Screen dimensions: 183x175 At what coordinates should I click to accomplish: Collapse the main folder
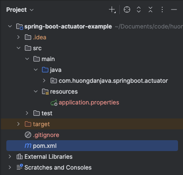[27, 59]
